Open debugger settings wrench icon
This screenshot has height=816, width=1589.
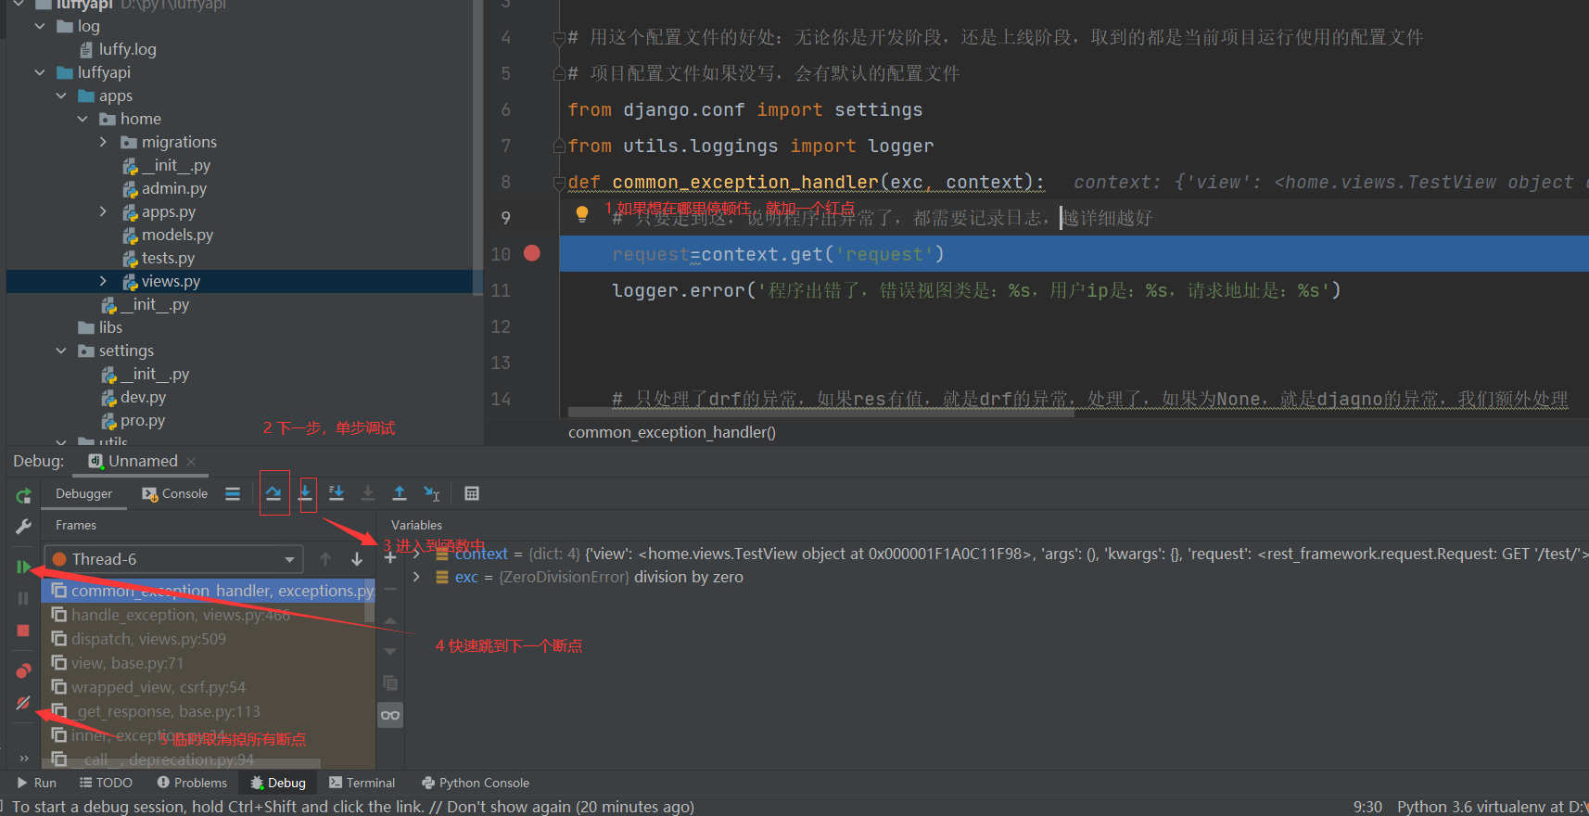pyautogui.click(x=24, y=527)
